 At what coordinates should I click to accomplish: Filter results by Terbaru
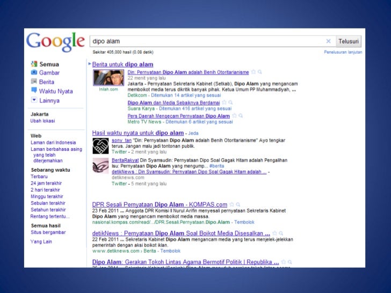pos(39,177)
